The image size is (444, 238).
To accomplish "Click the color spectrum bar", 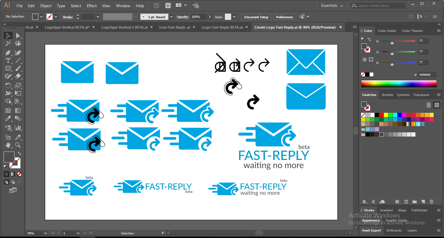I will coord(399,84).
